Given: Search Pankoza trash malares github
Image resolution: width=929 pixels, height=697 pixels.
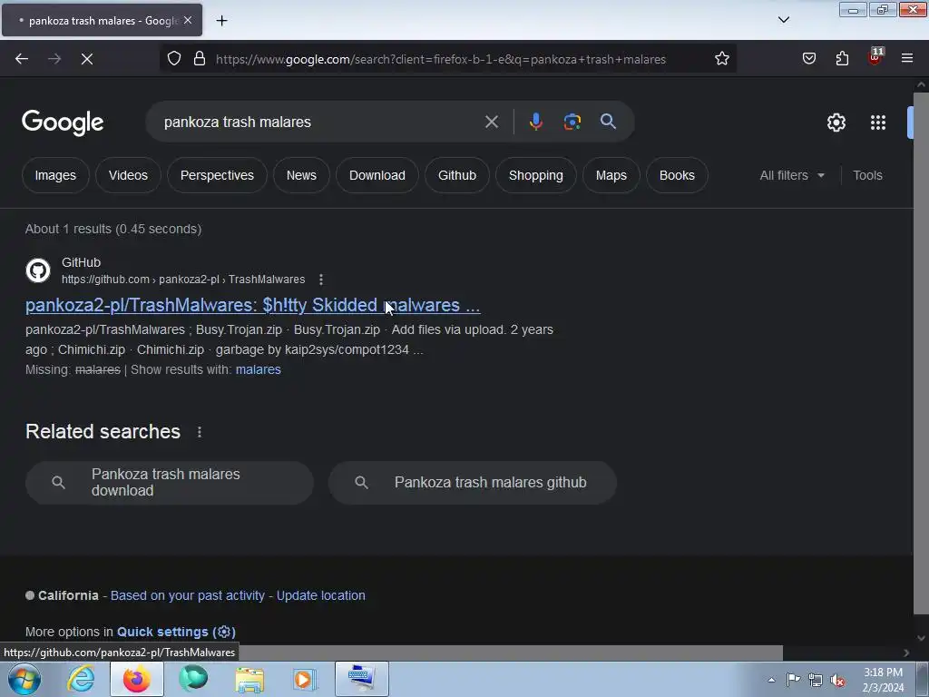Looking at the screenshot, I should [x=472, y=483].
